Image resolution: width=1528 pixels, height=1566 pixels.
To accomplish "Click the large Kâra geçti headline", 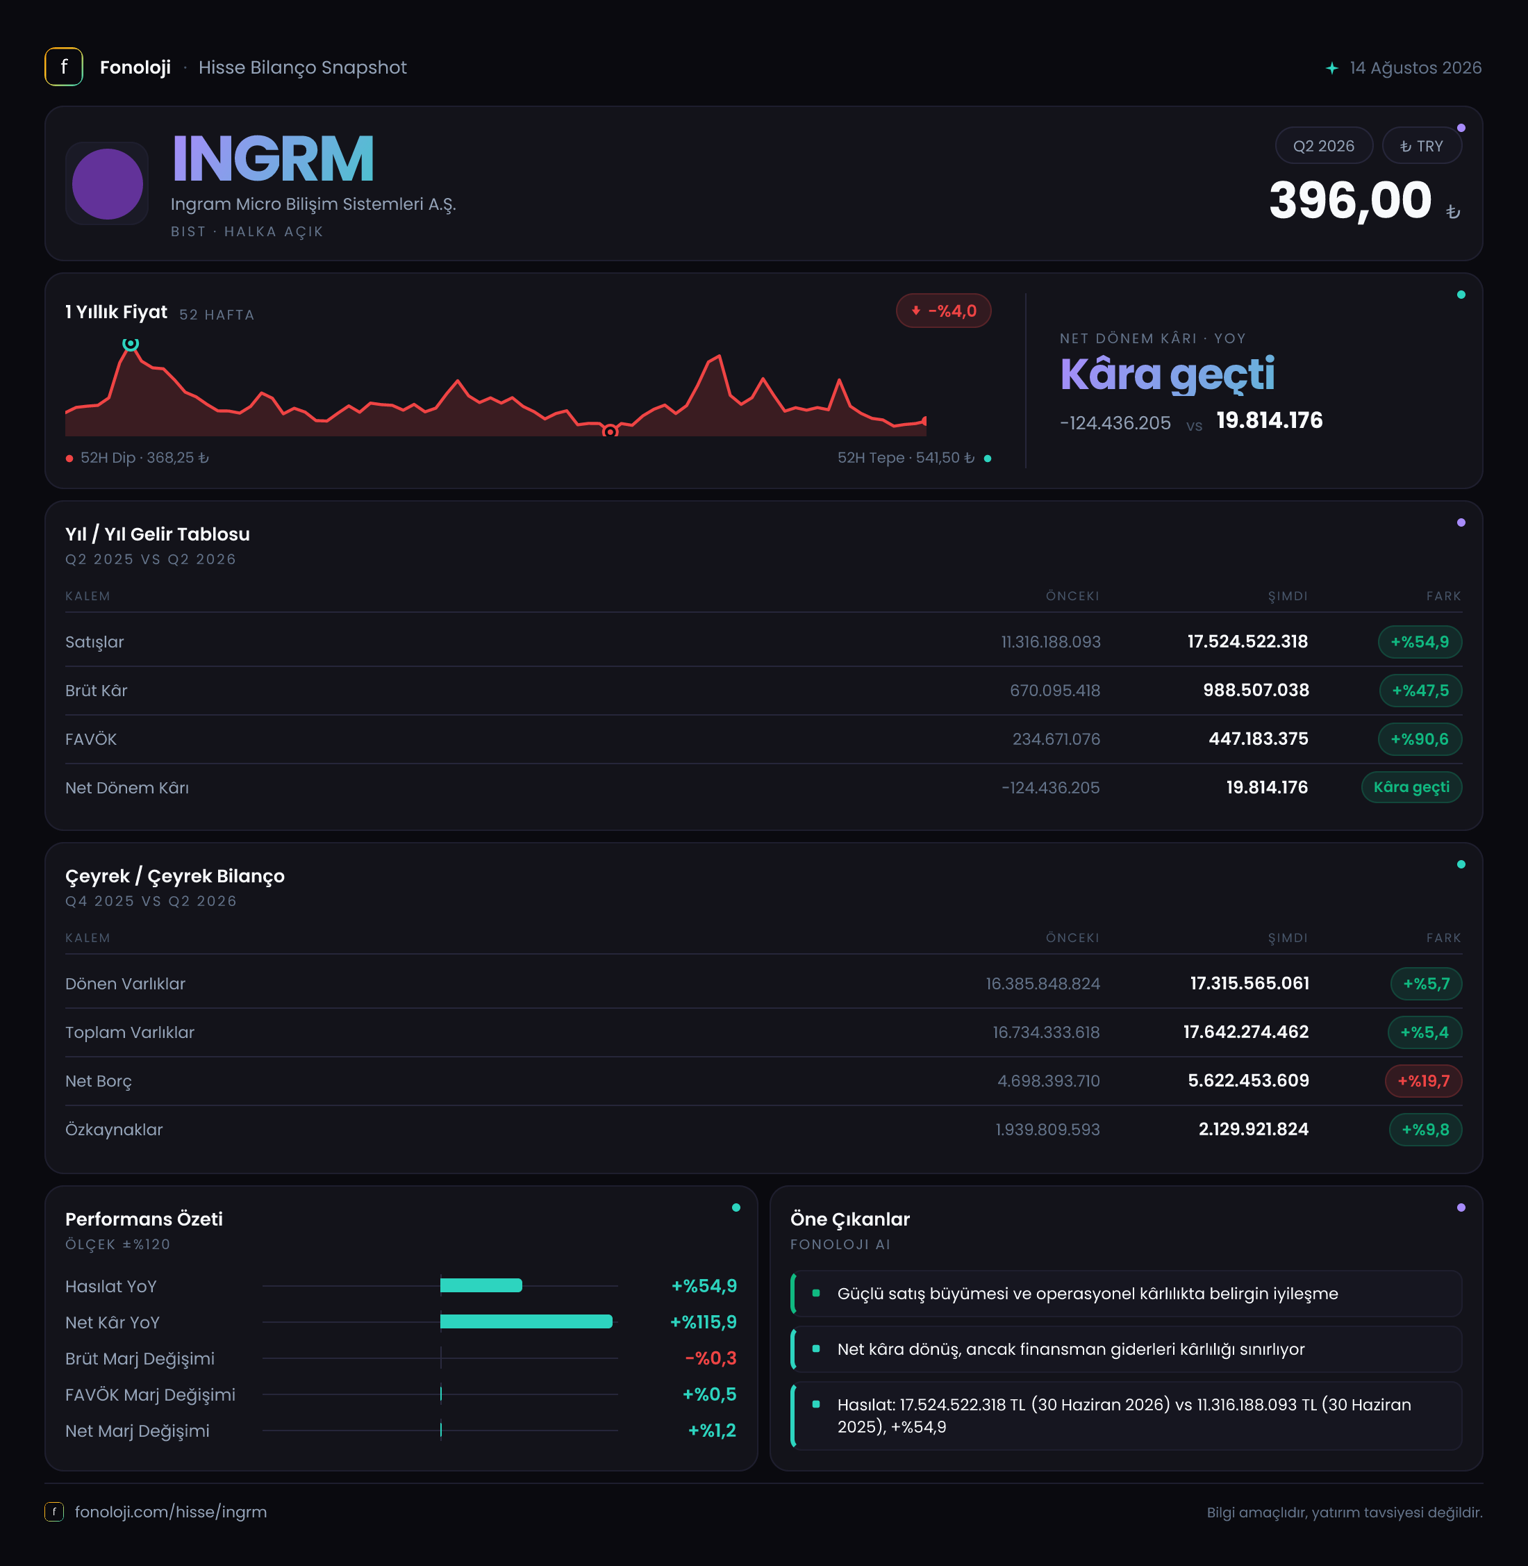I will (1167, 375).
